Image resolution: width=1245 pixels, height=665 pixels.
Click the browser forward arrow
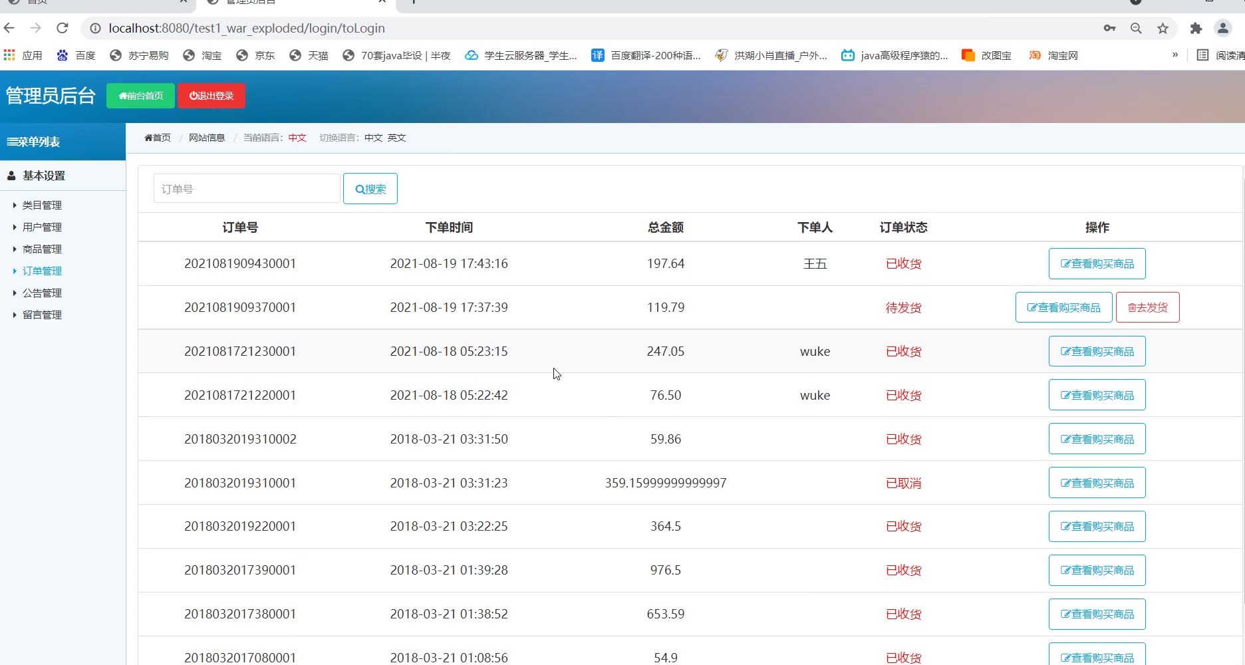pos(36,28)
